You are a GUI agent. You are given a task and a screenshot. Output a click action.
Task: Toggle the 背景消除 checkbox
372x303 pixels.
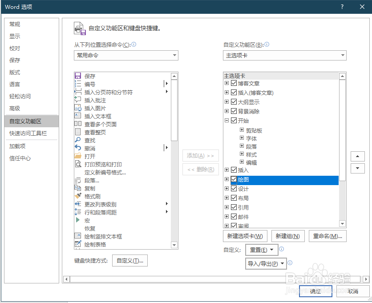(x=234, y=111)
